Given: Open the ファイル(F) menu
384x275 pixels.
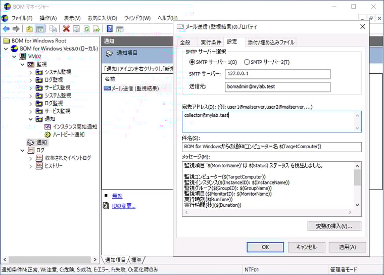Looking at the screenshot, I should pyautogui.click(x=22, y=18).
